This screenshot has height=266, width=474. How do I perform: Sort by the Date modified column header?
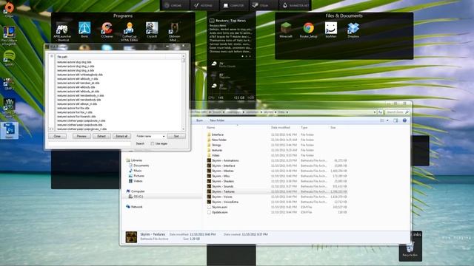[281, 128]
